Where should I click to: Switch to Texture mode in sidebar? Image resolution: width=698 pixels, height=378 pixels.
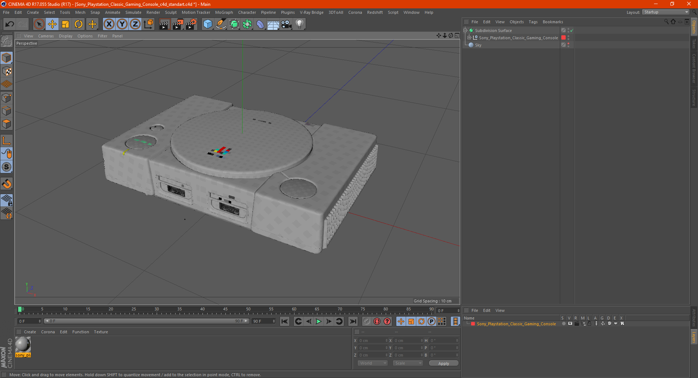click(7, 71)
